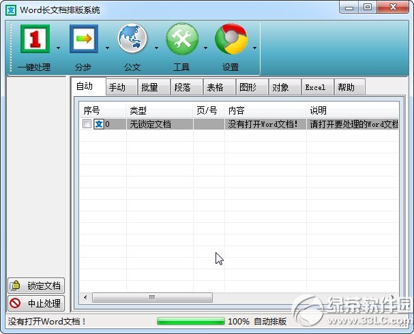Viewport: 414px width, 334px height.
Task: Expand the 设置 dropdown arrow
Action: pos(254,48)
